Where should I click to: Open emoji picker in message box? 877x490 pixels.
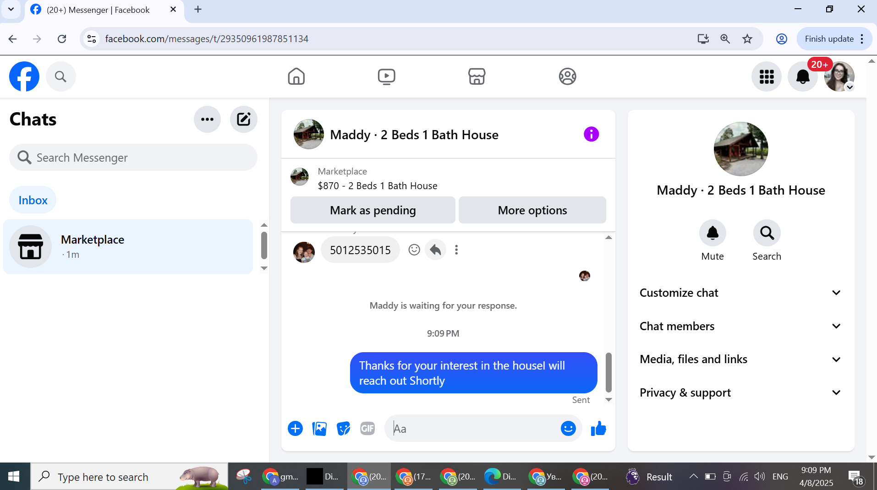[568, 429]
